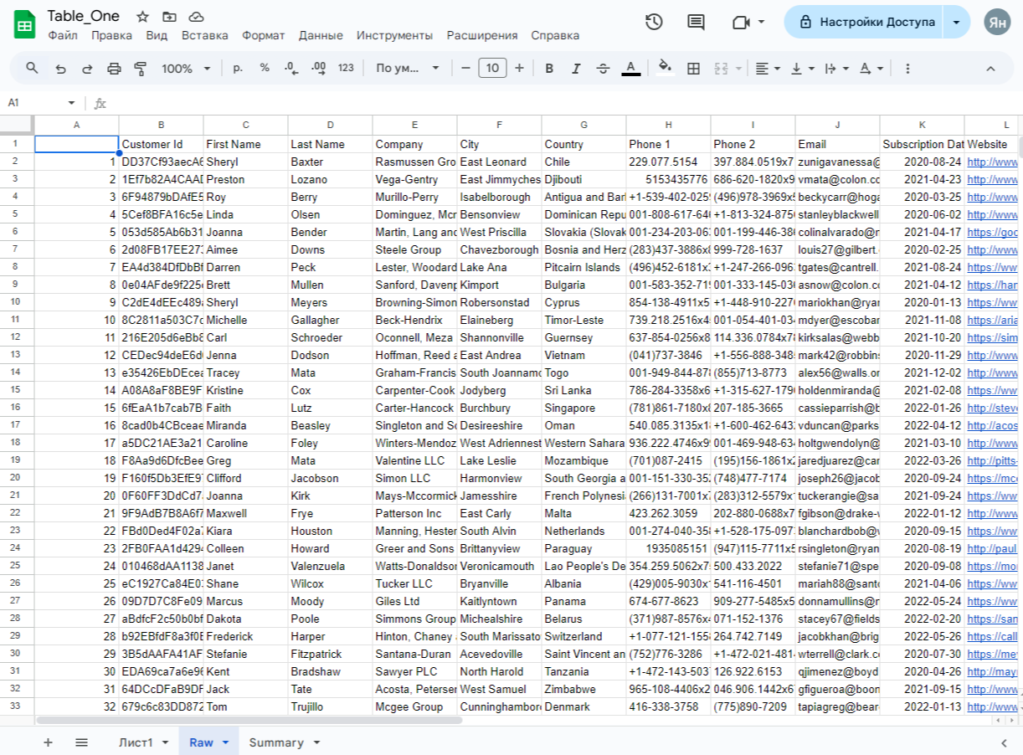The width and height of the screenshot is (1023, 755).
Task: Open the all sheets list icon
Action: pos(81,742)
